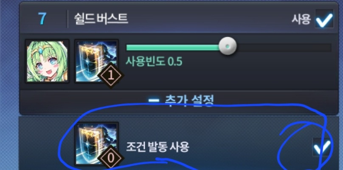Click the 사용빈도 0.5 text

(154, 62)
